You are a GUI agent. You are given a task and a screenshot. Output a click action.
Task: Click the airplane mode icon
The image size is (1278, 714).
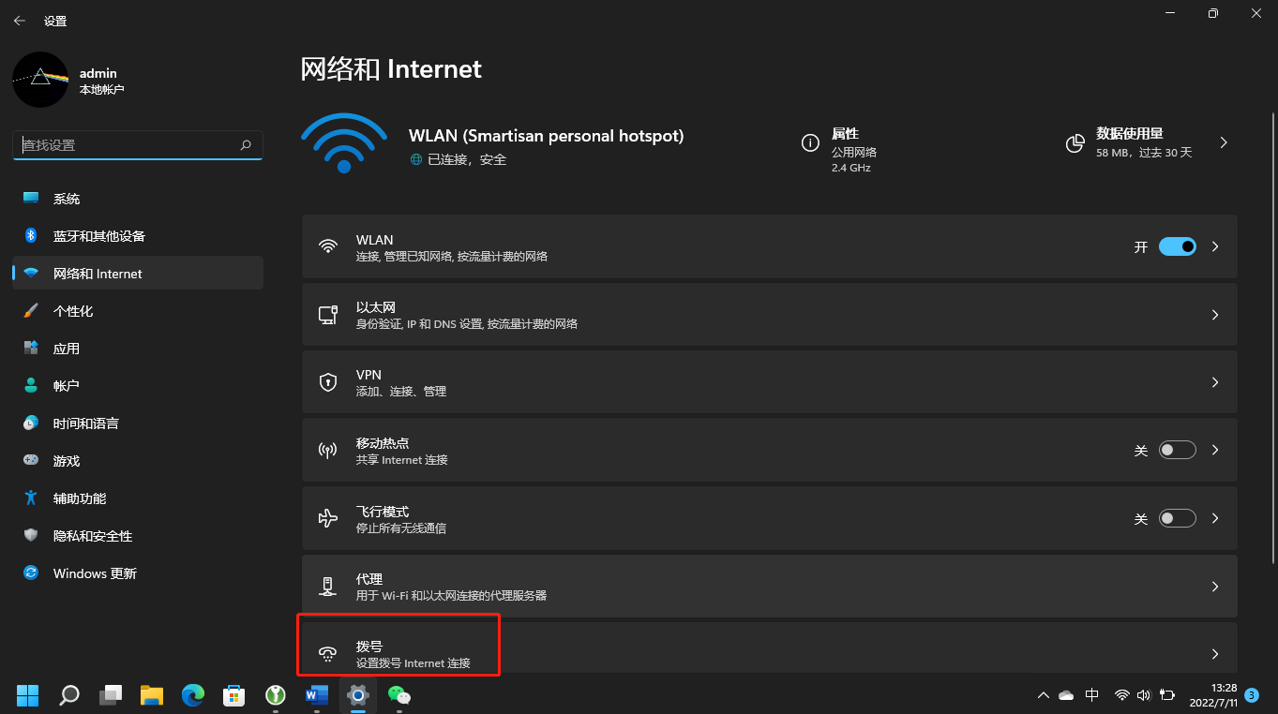point(327,518)
